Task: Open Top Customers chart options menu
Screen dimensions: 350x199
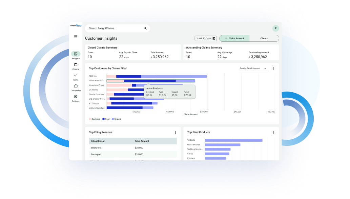Action: pos(274,68)
